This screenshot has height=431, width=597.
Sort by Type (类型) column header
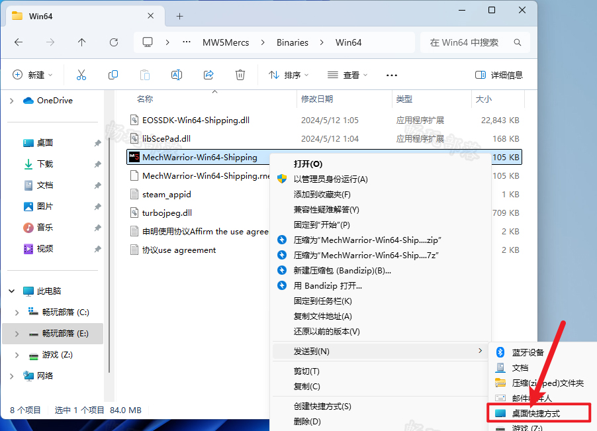click(404, 99)
